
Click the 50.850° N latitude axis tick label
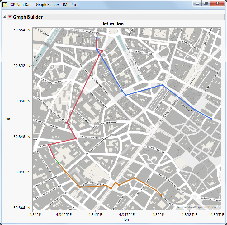pyautogui.click(x=22, y=101)
